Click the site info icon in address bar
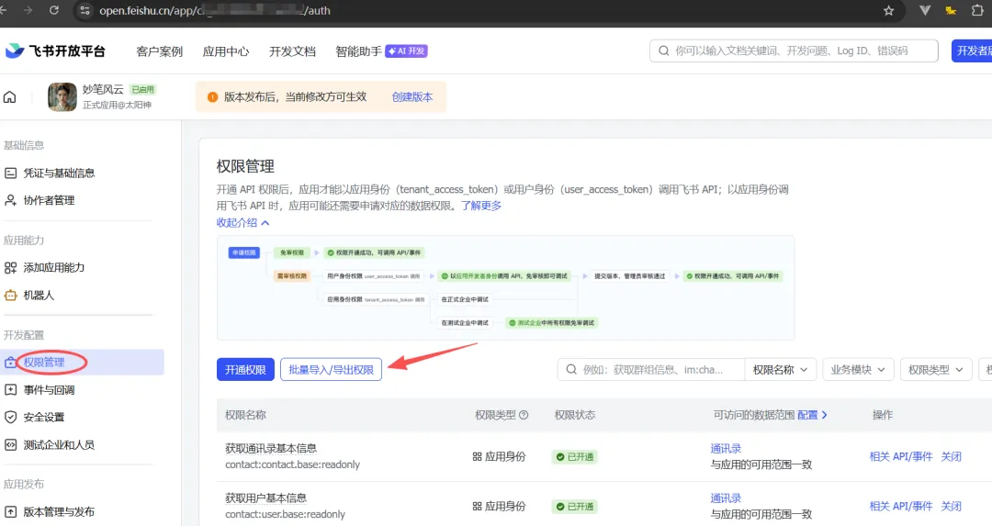Screen dimensions: 992x526 (85, 10)
